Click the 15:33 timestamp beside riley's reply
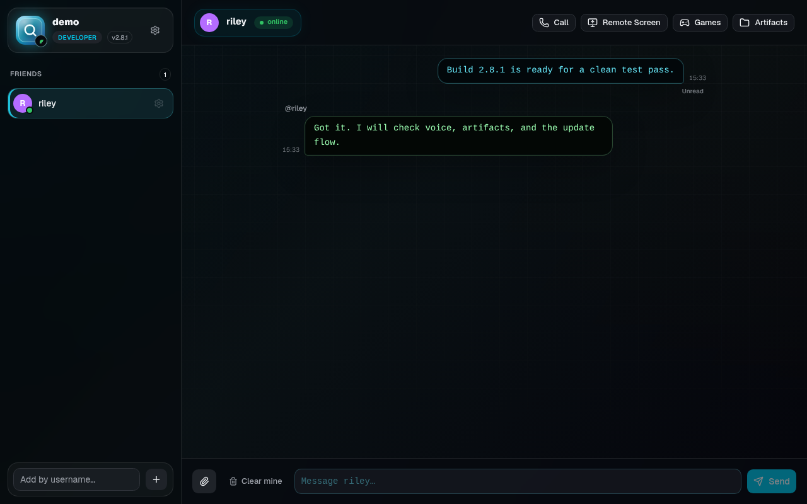807x504 pixels. tap(291, 150)
